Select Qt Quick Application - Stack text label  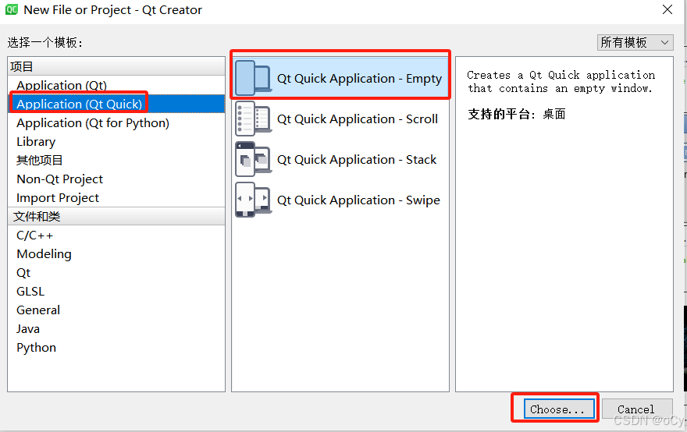[x=357, y=160]
